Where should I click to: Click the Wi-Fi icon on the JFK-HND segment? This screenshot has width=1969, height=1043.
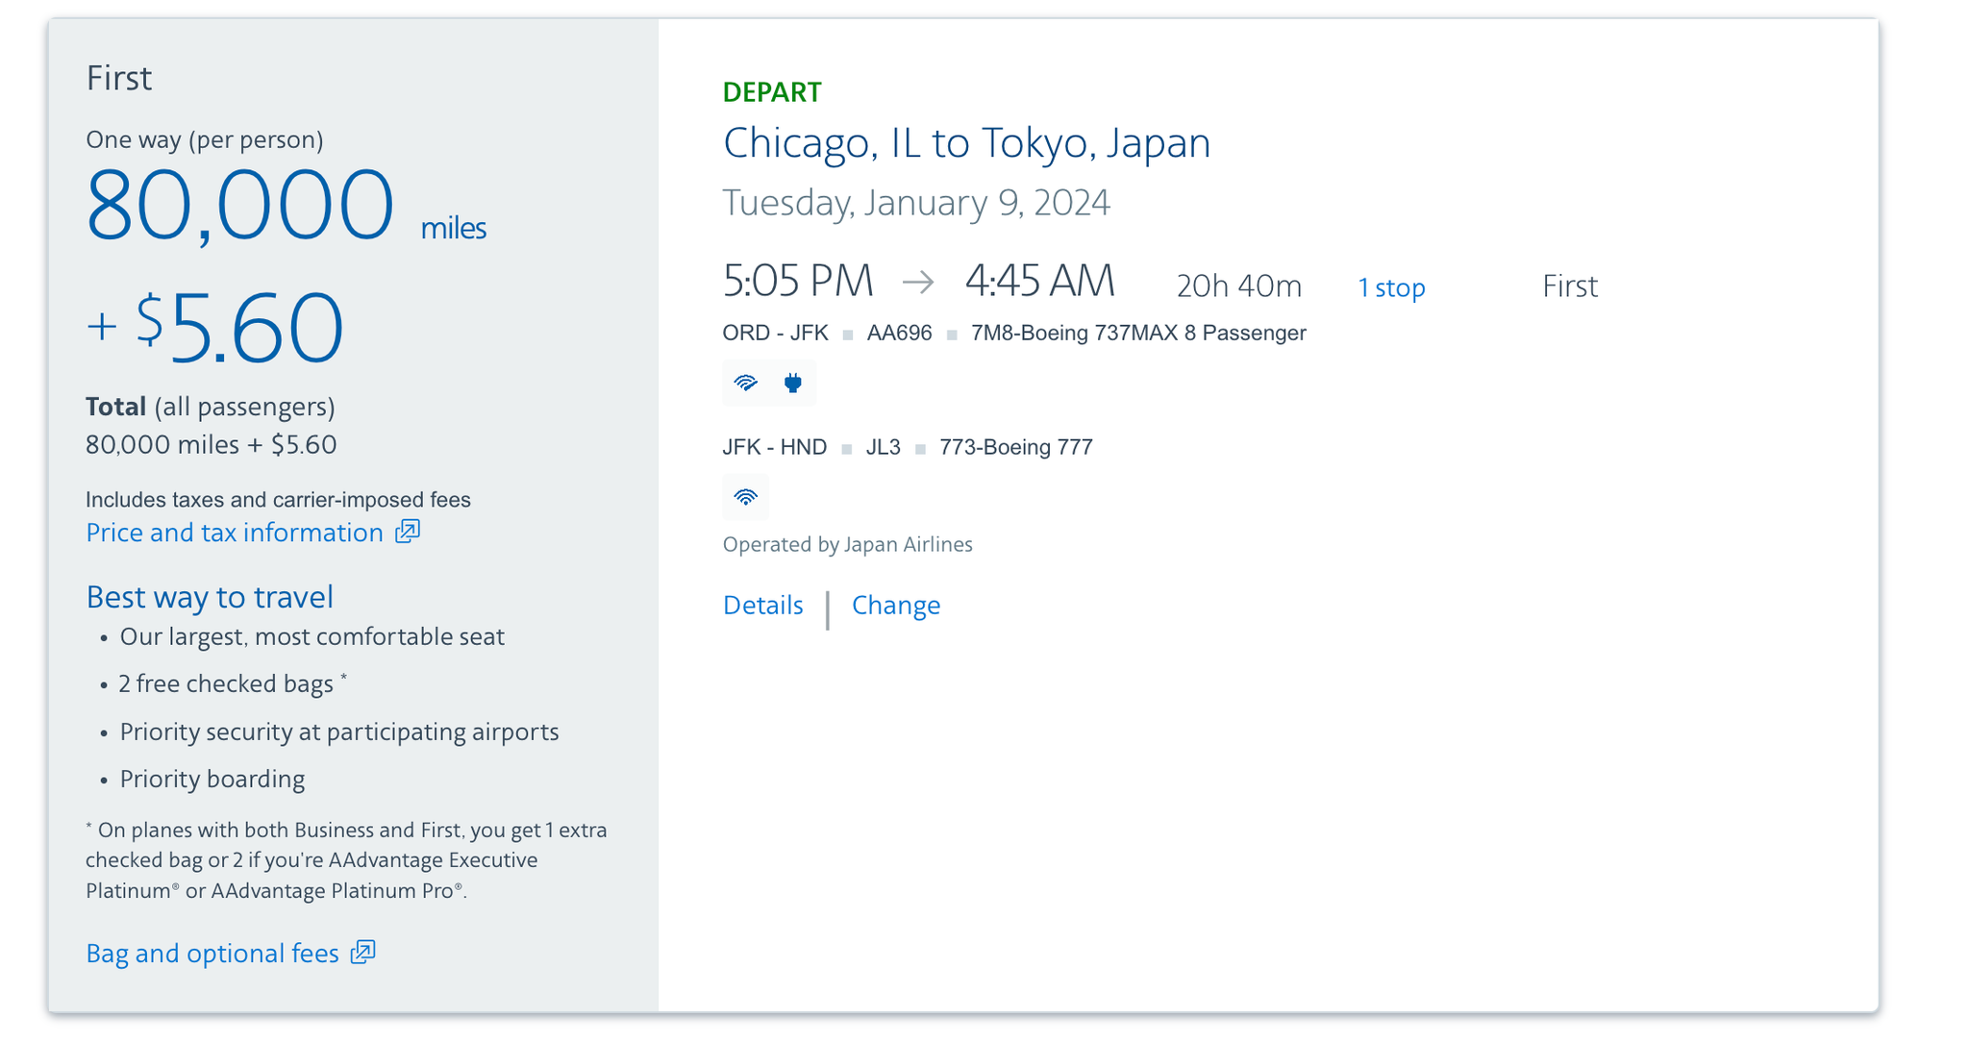point(745,497)
